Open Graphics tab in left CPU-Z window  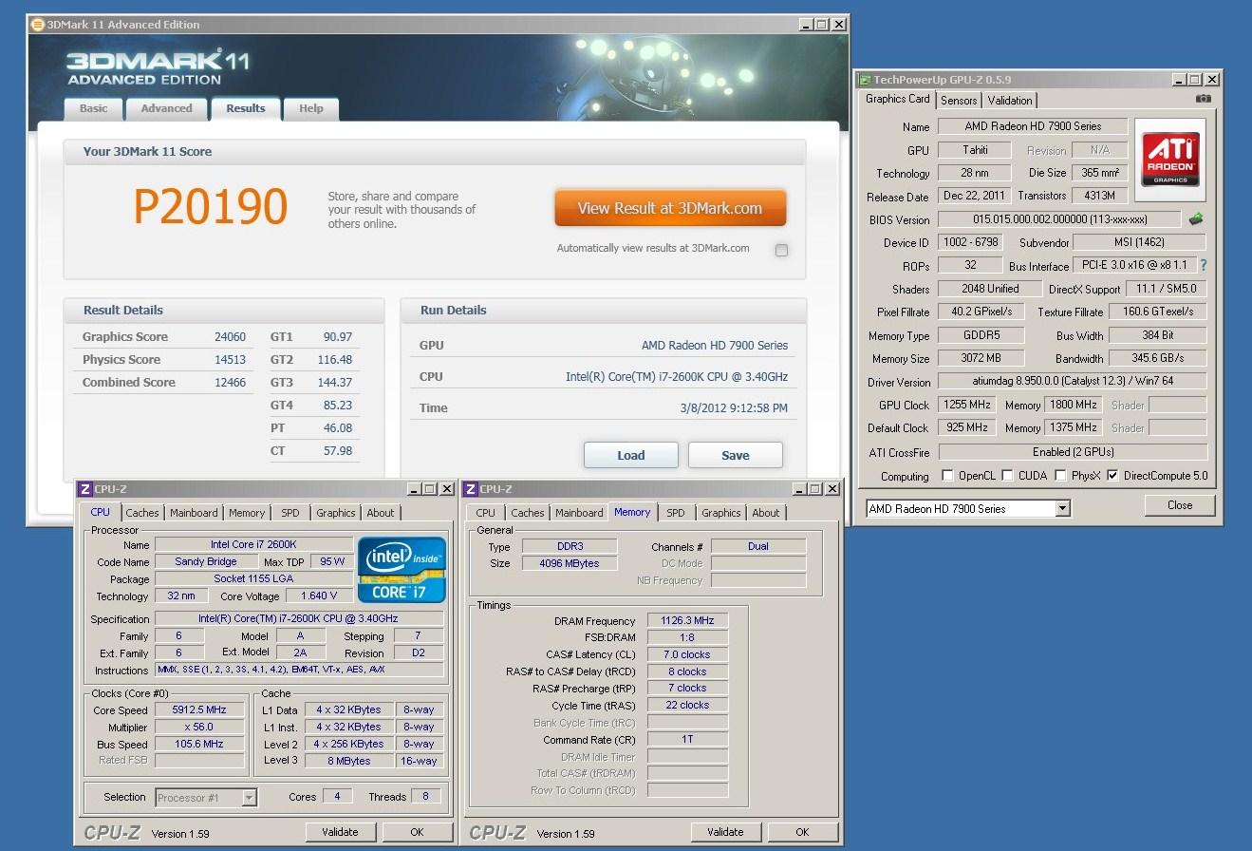336,513
